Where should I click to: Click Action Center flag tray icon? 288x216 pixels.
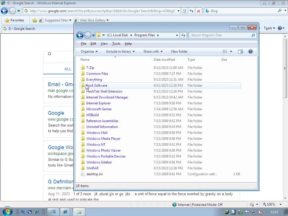(x=247, y=212)
